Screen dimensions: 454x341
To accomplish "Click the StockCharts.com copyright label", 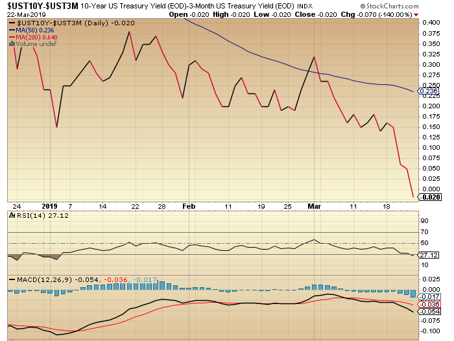I will [389, 6].
